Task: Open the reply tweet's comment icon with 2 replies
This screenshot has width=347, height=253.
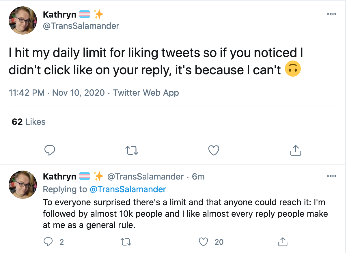Action: tap(53, 242)
